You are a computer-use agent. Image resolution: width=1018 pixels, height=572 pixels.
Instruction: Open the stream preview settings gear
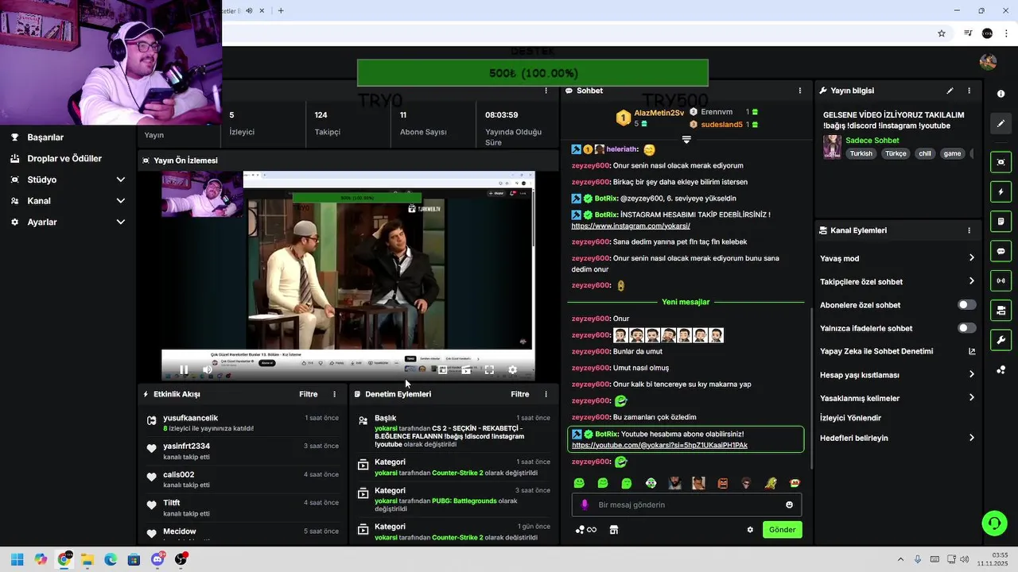[512, 369]
